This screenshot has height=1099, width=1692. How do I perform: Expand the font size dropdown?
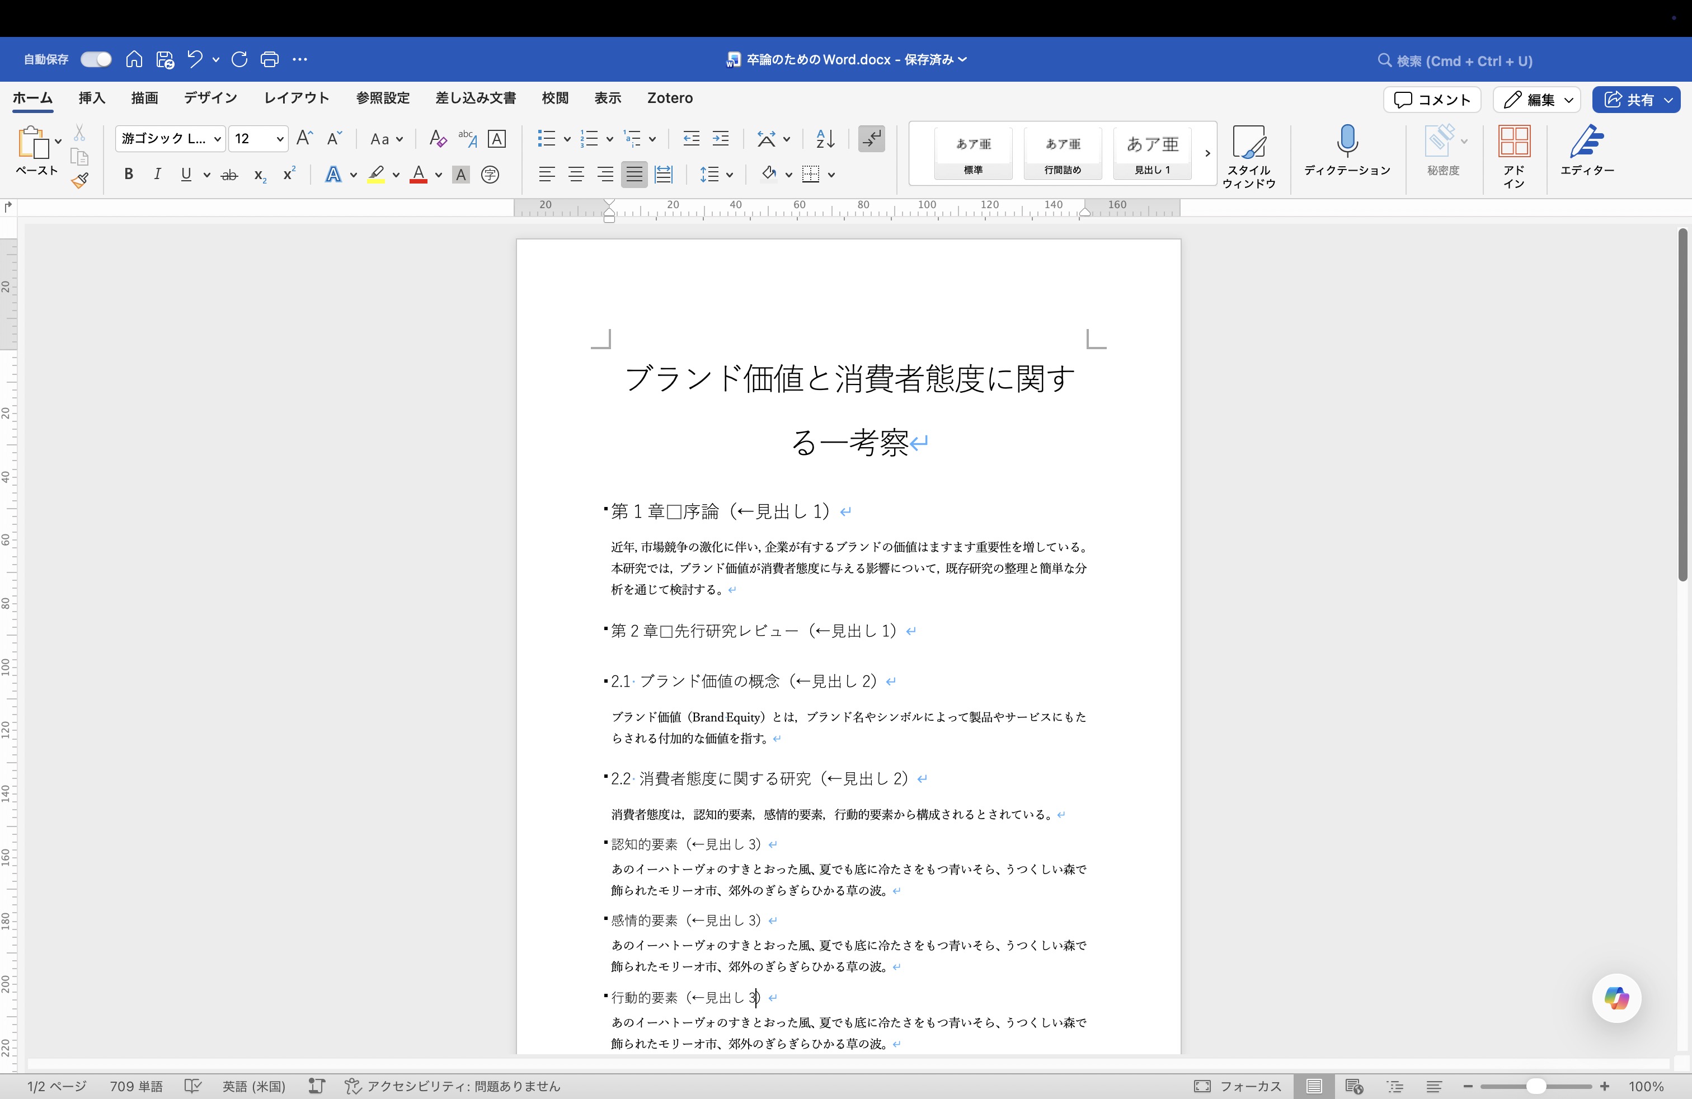point(279,139)
